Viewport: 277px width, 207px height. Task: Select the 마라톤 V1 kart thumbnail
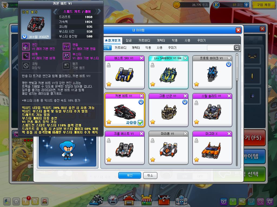click(x=168, y=149)
